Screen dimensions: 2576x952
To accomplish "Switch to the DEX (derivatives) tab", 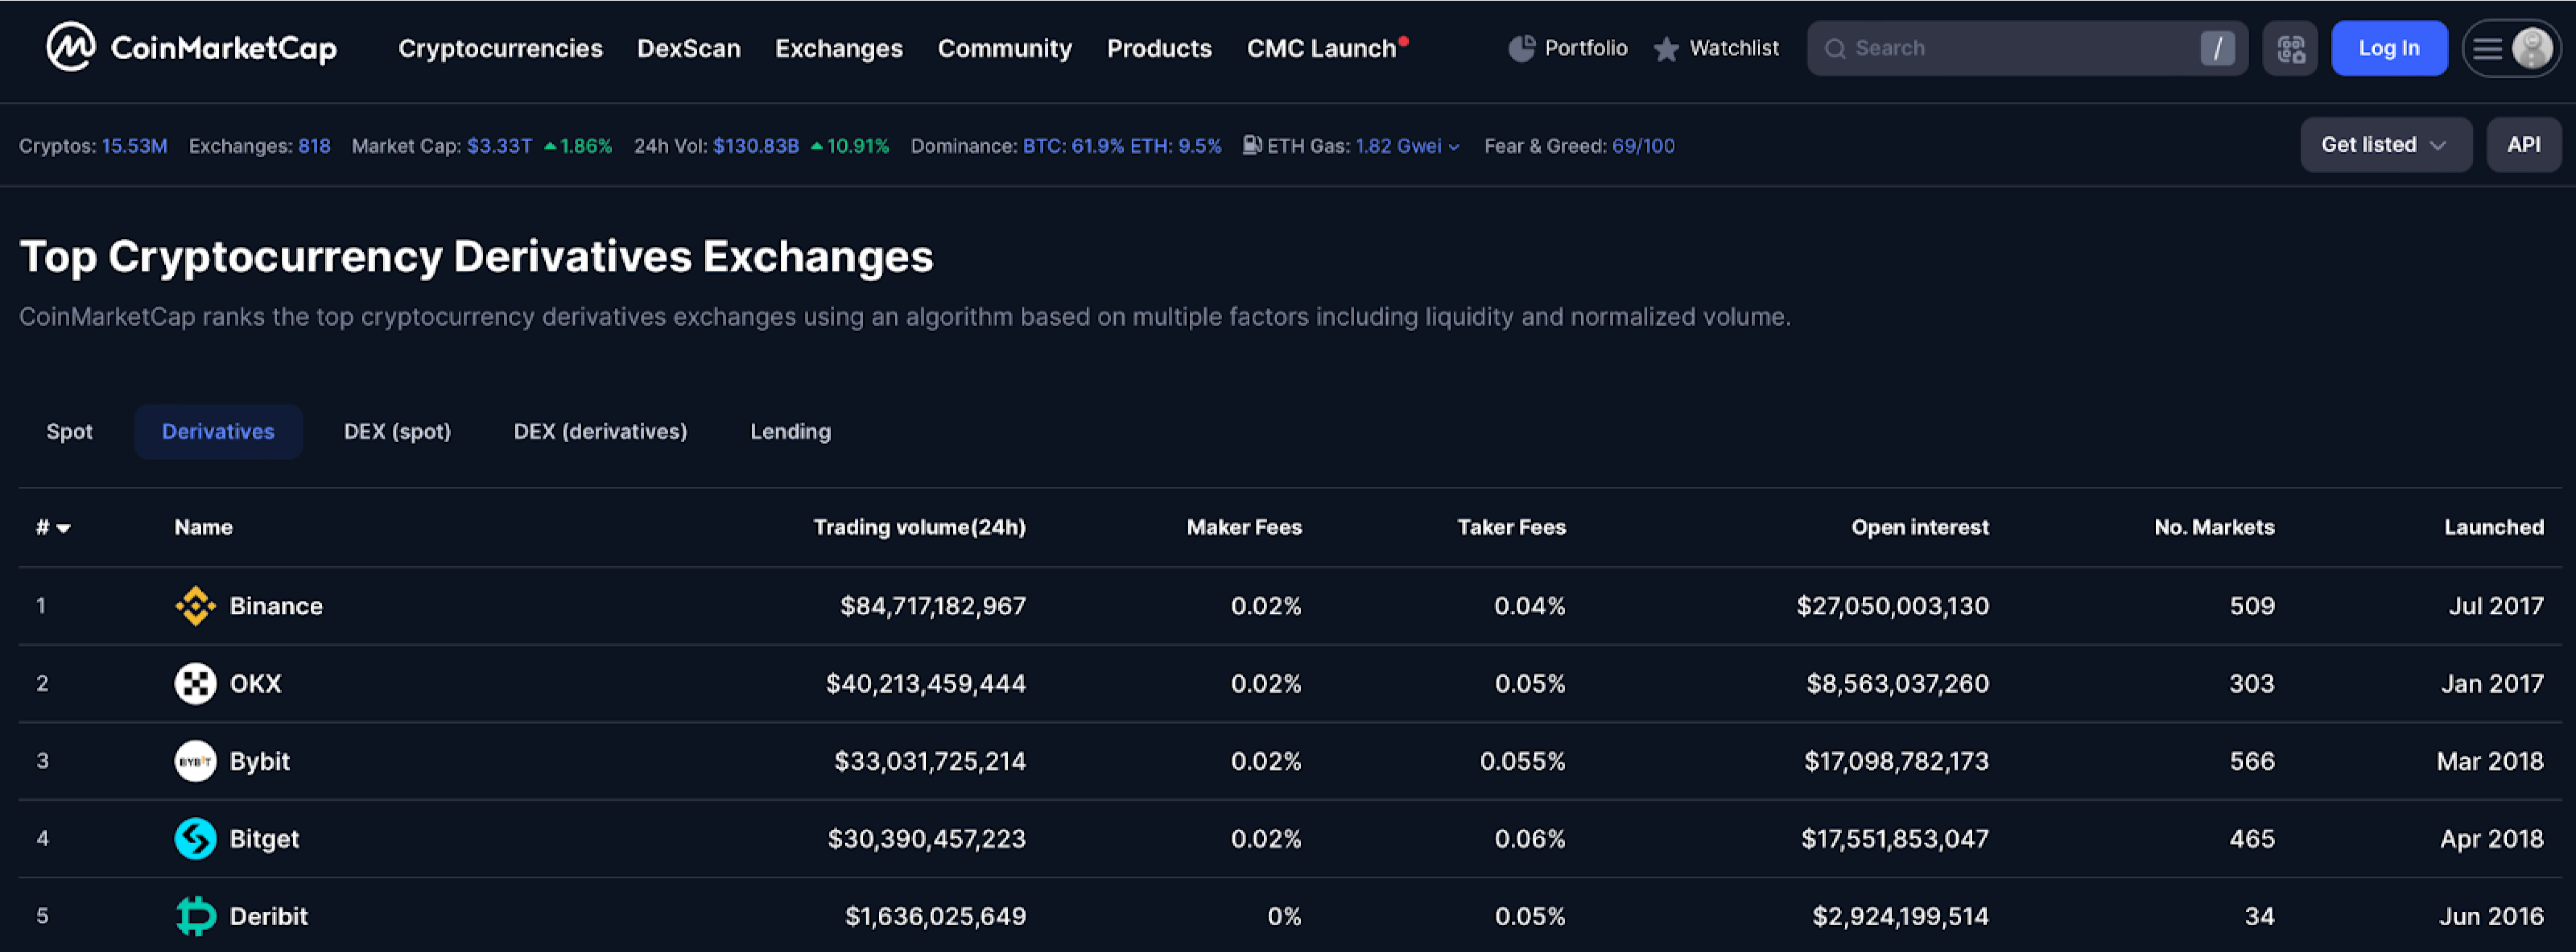I will [600, 432].
